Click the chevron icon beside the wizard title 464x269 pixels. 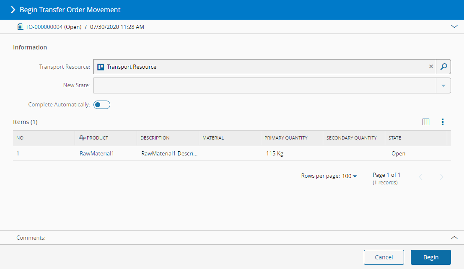pyautogui.click(x=13, y=10)
